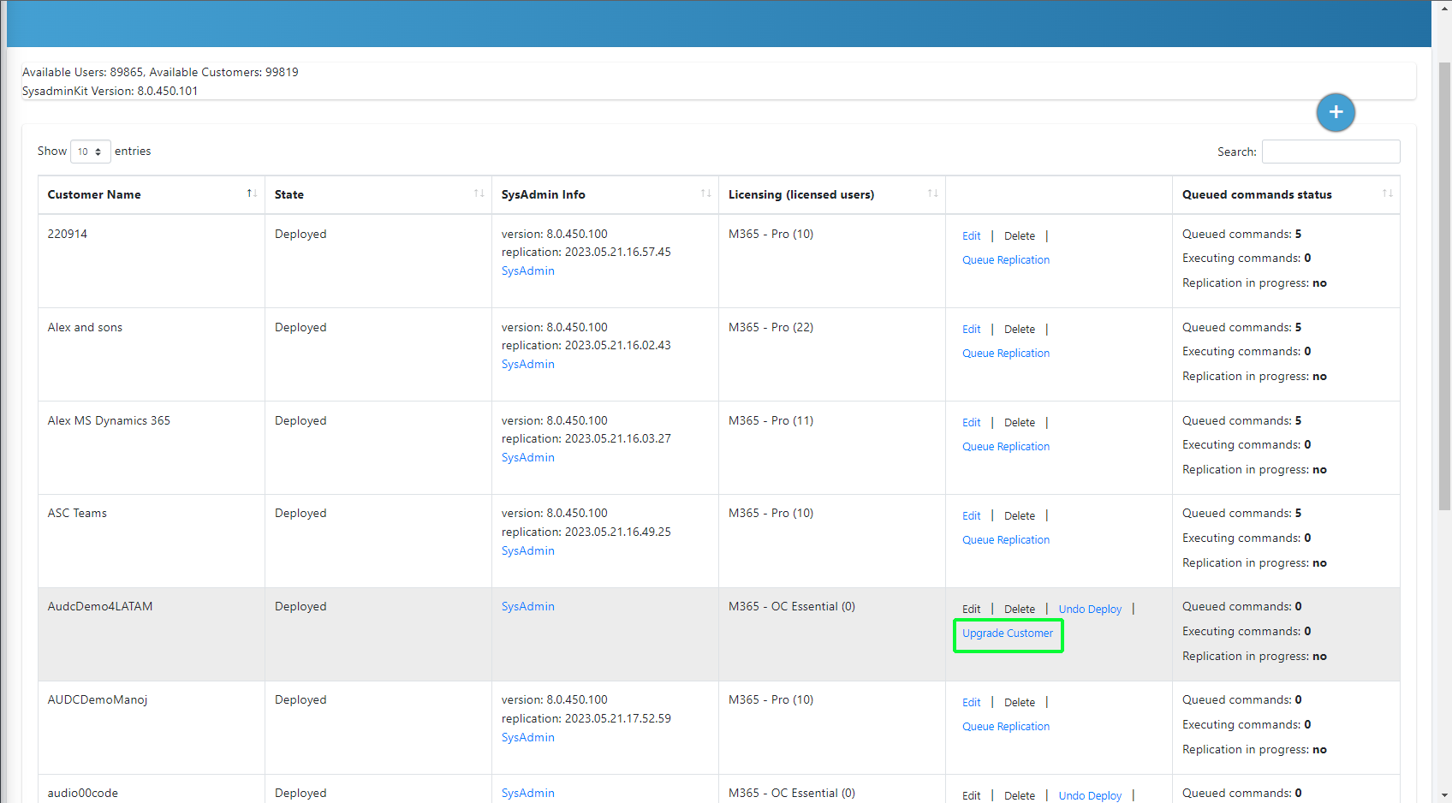This screenshot has height=803, width=1452.
Task: Delete the AUDCDemoManoj customer
Action: point(1019,703)
